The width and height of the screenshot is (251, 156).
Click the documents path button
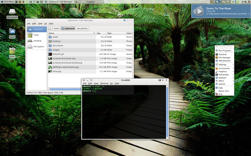pyautogui.click(x=82, y=28)
